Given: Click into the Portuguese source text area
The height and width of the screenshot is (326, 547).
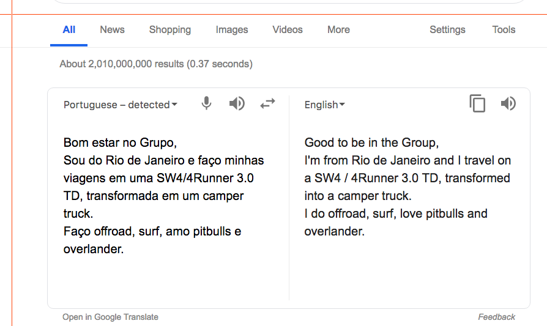Looking at the screenshot, I should [163, 196].
